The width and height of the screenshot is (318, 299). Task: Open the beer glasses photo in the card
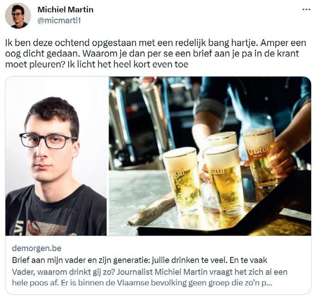210,156
